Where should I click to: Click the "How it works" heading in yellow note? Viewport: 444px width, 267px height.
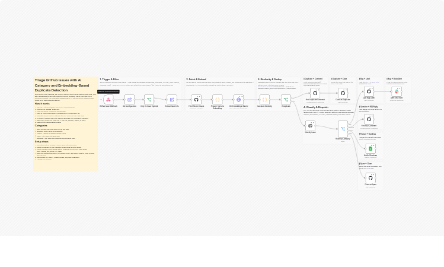(42, 104)
